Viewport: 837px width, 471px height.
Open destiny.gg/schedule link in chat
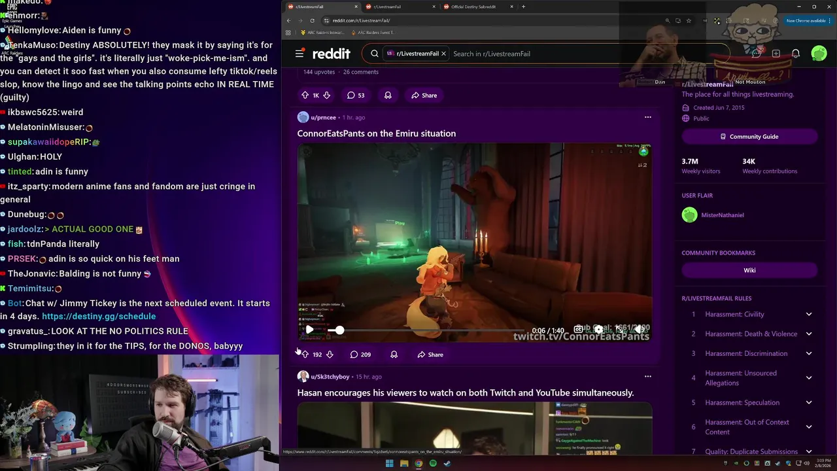coord(99,317)
